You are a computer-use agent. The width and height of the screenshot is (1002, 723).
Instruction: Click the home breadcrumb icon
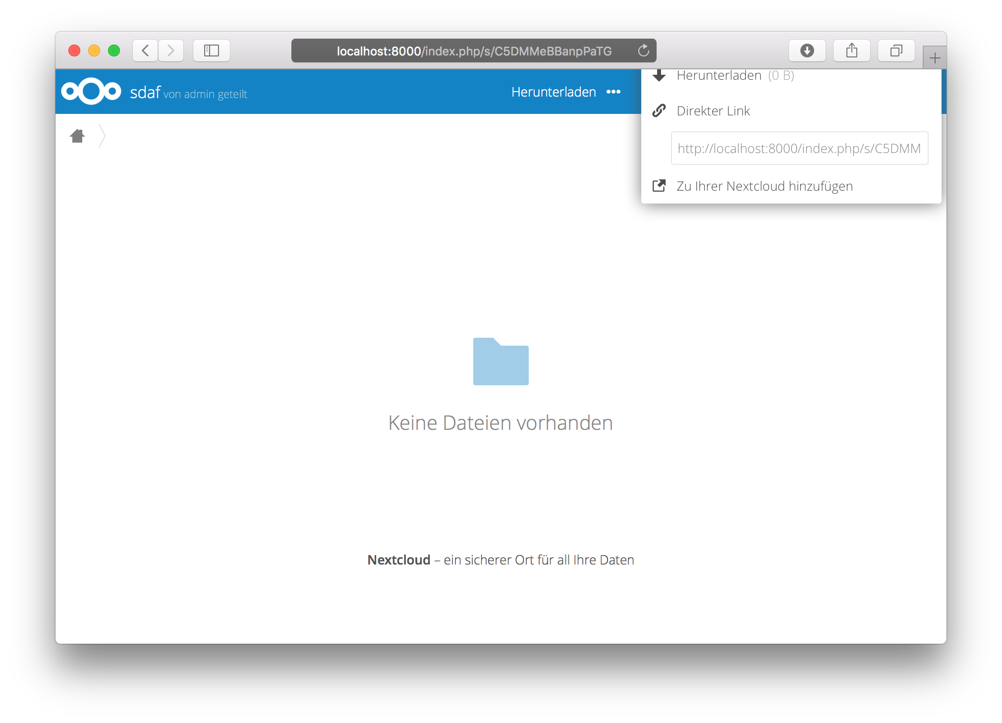pos(77,136)
